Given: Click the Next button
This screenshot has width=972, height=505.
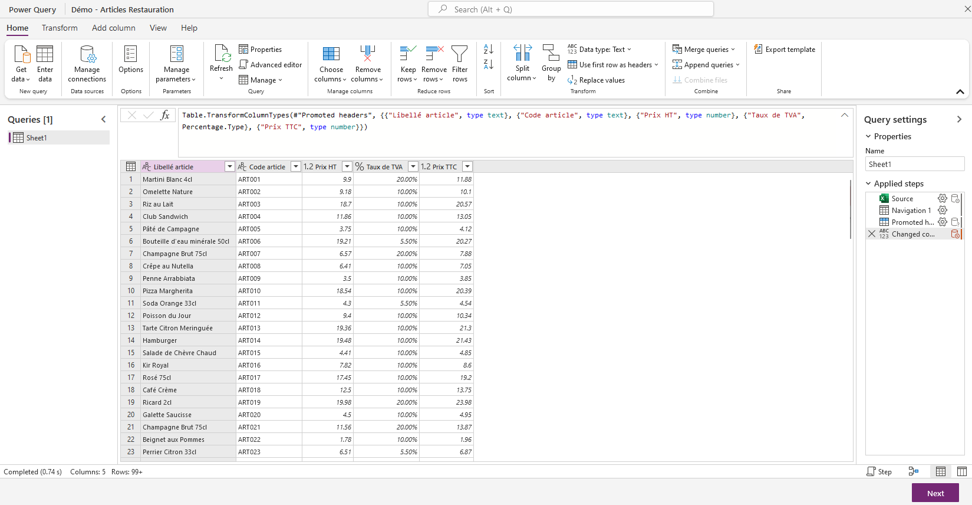Looking at the screenshot, I should coord(935,493).
